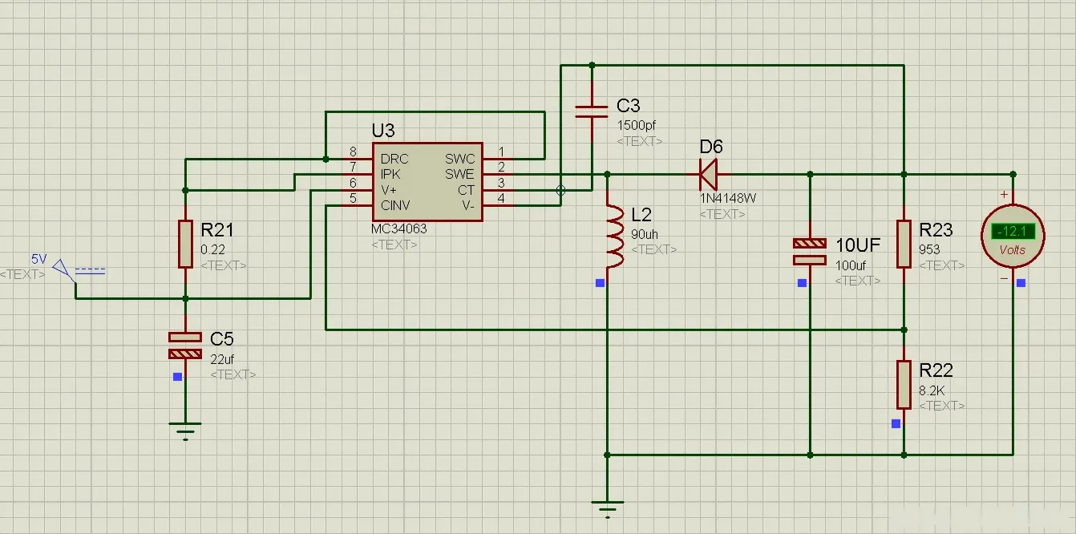Click resistor R22 8.2K
The height and width of the screenshot is (534, 1076).
tap(904, 385)
